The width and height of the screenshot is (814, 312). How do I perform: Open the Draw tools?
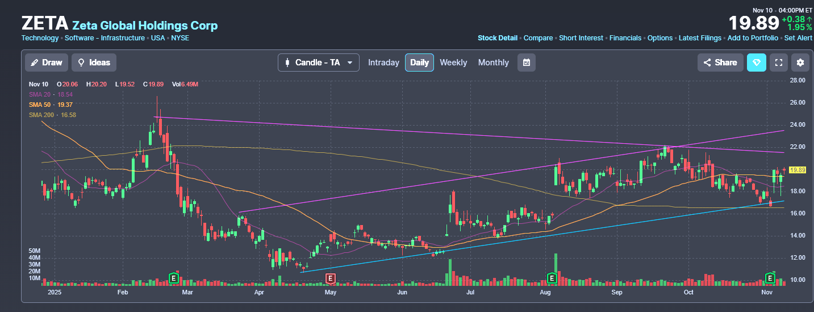click(46, 63)
